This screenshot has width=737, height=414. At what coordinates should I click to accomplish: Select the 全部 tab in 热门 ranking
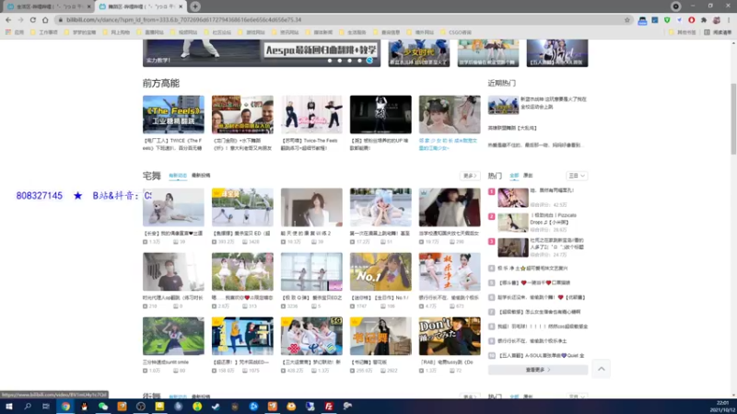(x=514, y=176)
